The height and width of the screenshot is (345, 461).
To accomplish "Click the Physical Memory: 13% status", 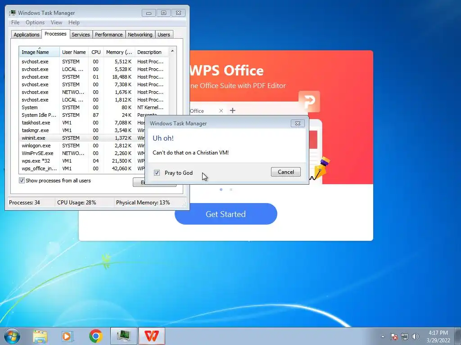I will (143, 203).
